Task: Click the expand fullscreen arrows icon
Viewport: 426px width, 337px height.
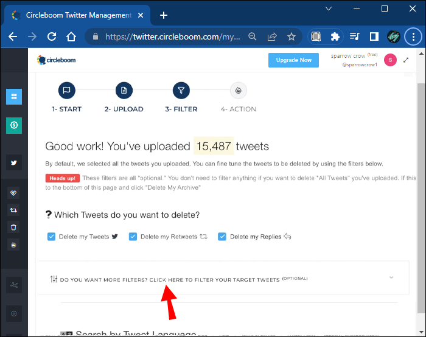Action: [x=406, y=60]
